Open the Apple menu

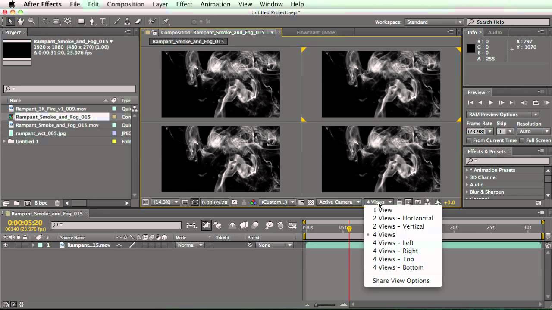coord(11,4)
